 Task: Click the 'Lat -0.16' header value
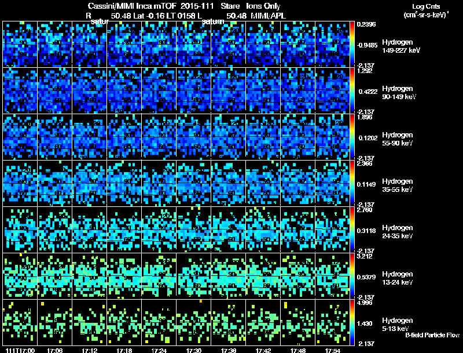tap(149, 16)
